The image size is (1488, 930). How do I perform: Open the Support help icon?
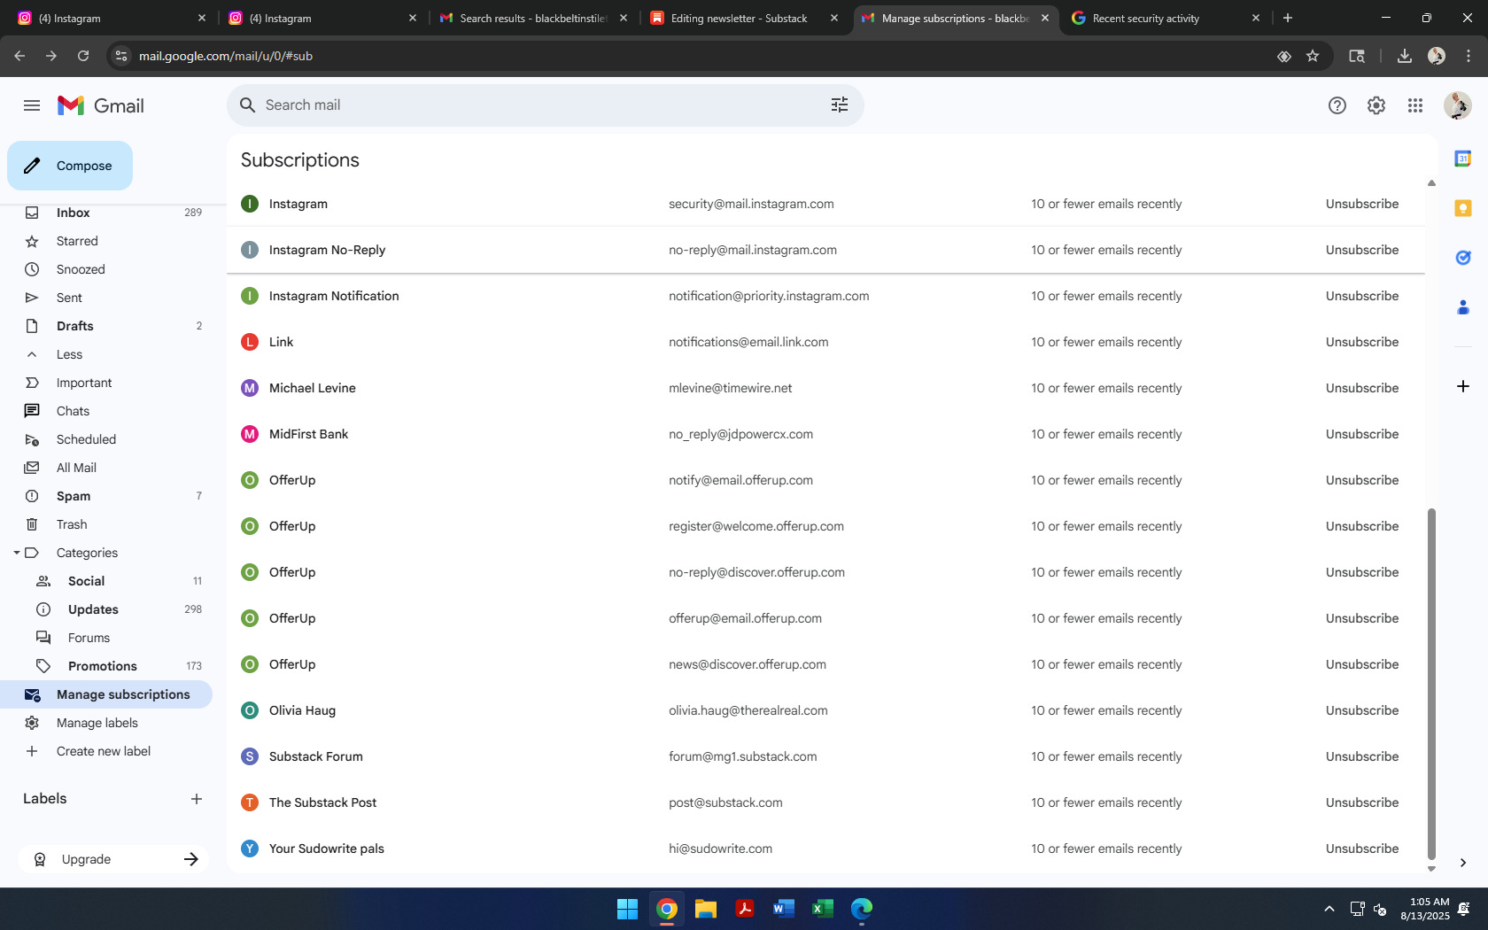point(1337,105)
